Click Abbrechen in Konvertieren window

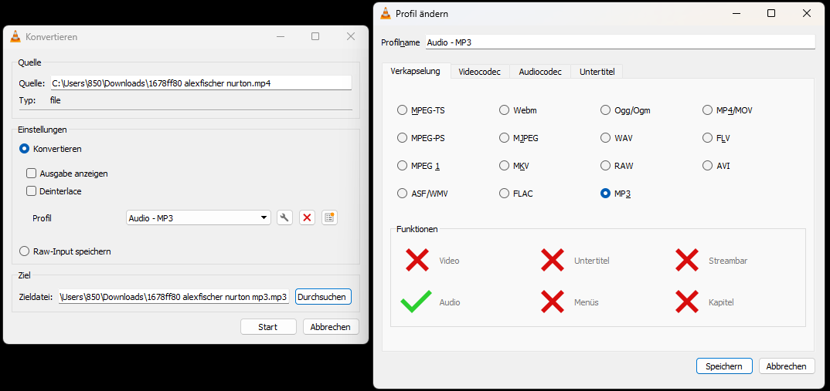pyautogui.click(x=330, y=326)
